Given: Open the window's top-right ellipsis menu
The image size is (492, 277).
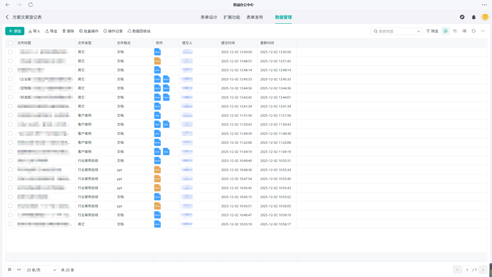Looking at the screenshot, I should click(484, 5).
